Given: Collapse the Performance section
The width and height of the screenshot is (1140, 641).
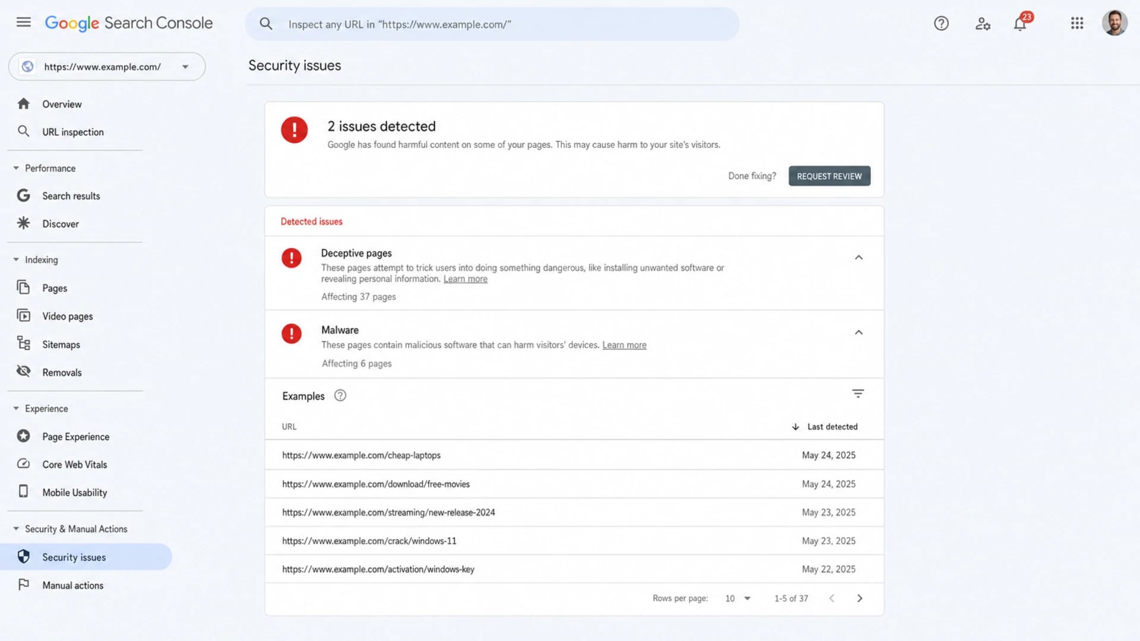Looking at the screenshot, I should 16,169.
